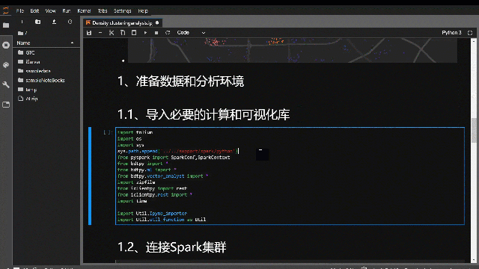Image resolution: width=479 pixels, height=269 pixels.
Task: Open the cell type Code dropdown
Action: click(x=192, y=33)
